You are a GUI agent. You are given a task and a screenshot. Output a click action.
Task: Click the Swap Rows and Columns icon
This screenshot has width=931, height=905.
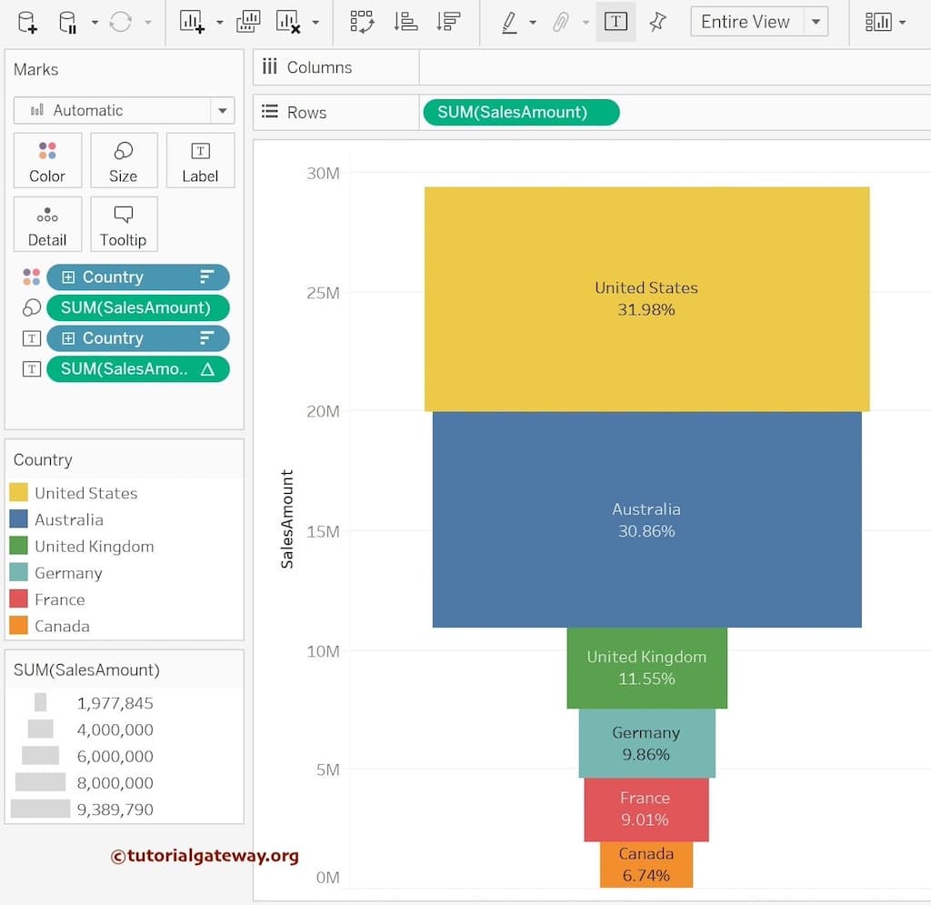point(362,22)
